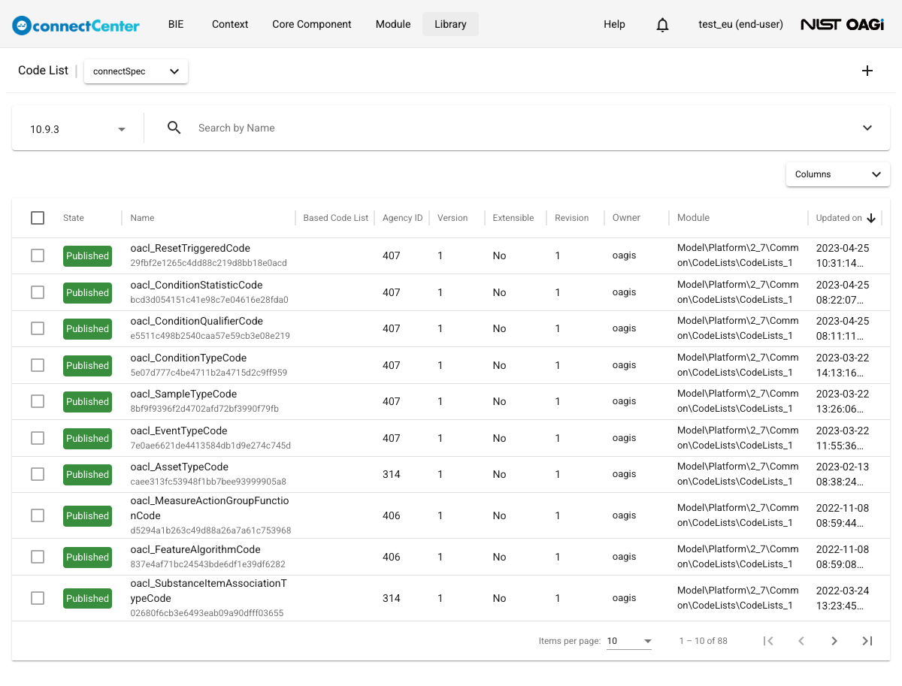
Task: Click the connectCenter logo
Action: (x=76, y=25)
